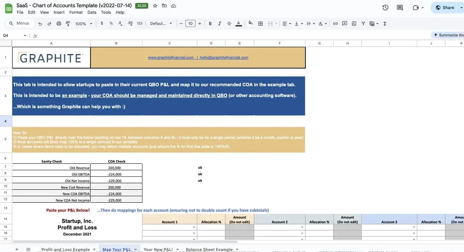Viewport: 464px width, 252px height.
Task: Open horizontal align dropdown
Action: 287,24
